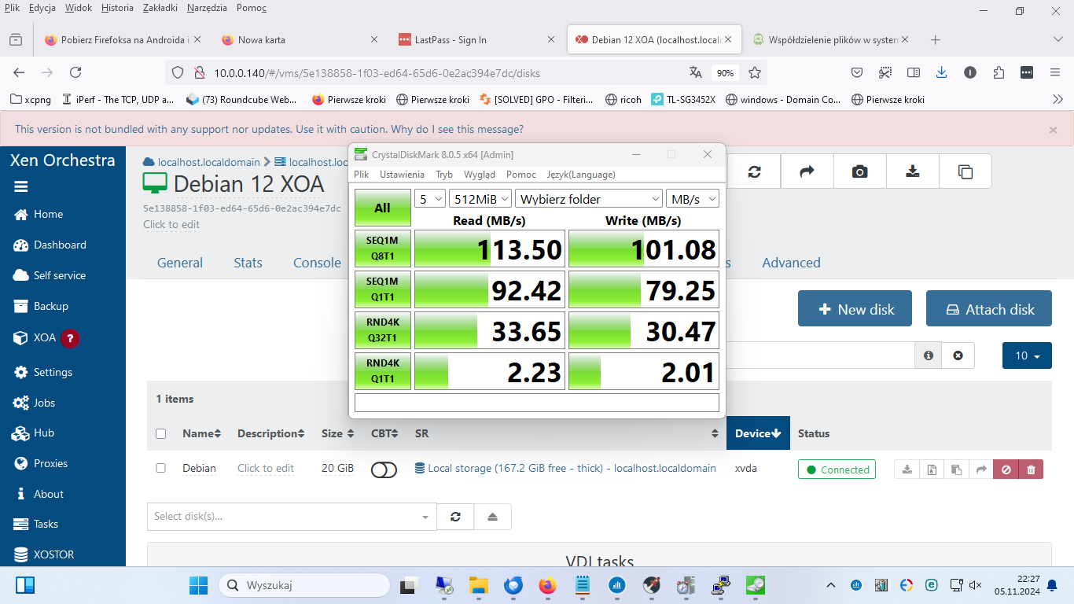
Task: Start all benchmarks with All button
Action: tap(382, 208)
